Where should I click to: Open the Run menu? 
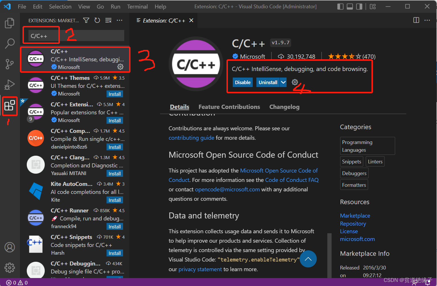click(115, 7)
